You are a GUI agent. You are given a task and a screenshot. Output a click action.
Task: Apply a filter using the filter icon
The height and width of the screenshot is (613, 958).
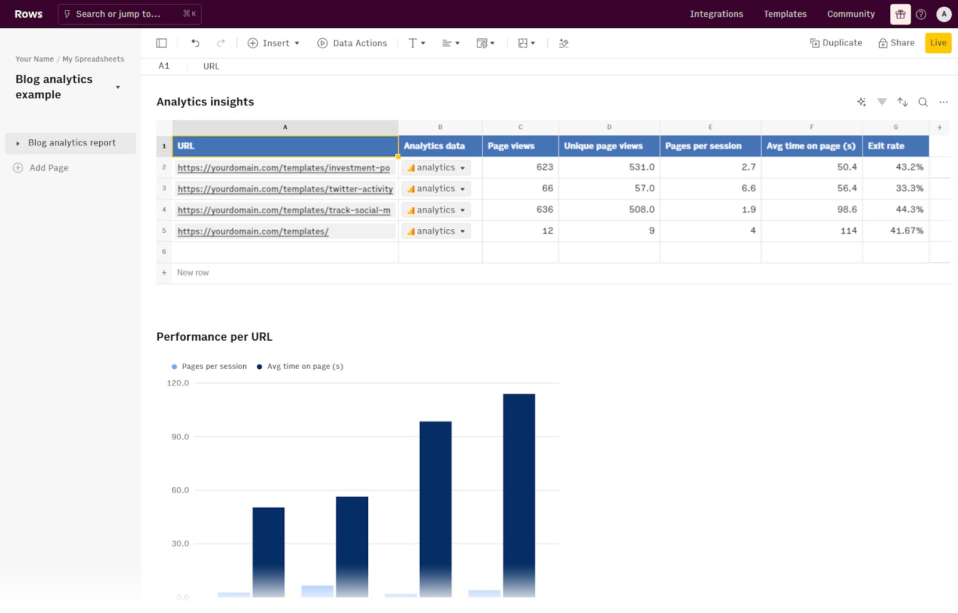881,102
